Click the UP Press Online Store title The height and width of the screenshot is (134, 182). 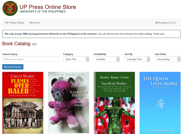48,7
